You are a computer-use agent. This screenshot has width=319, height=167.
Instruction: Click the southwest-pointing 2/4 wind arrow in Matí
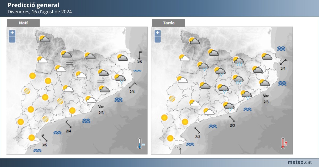pyautogui.click(x=133, y=86)
